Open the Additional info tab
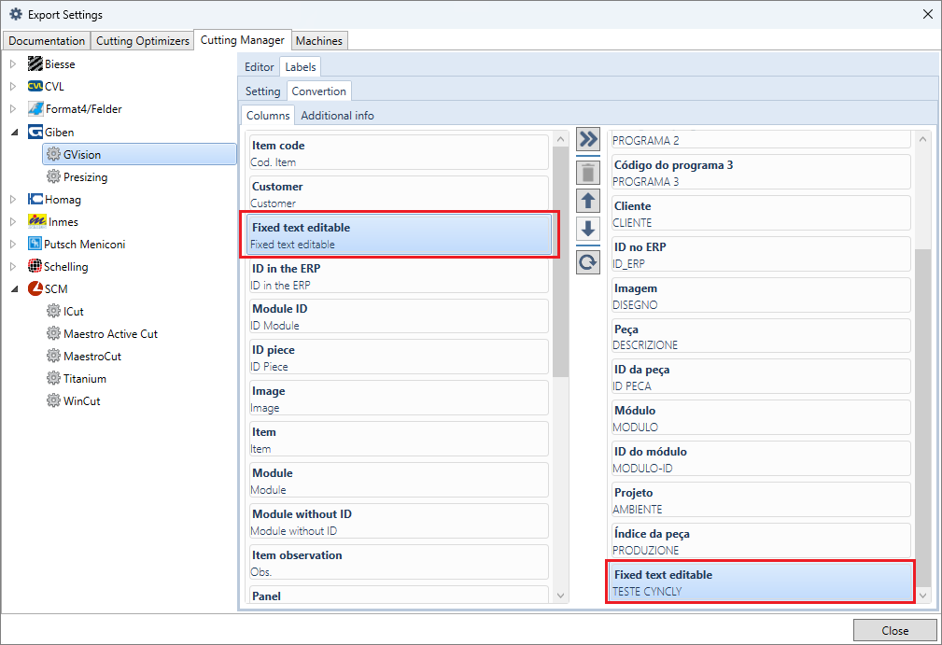Image resolution: width=942 pixels, height=645 pixels. [338, 116]
